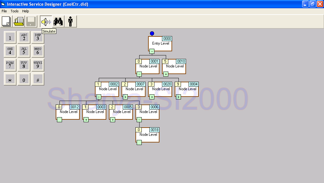Collapse the Entry Level 0000 node
The width and height of the screenshot is (324, 183).
pyautogui.click(x=152, y=51)
